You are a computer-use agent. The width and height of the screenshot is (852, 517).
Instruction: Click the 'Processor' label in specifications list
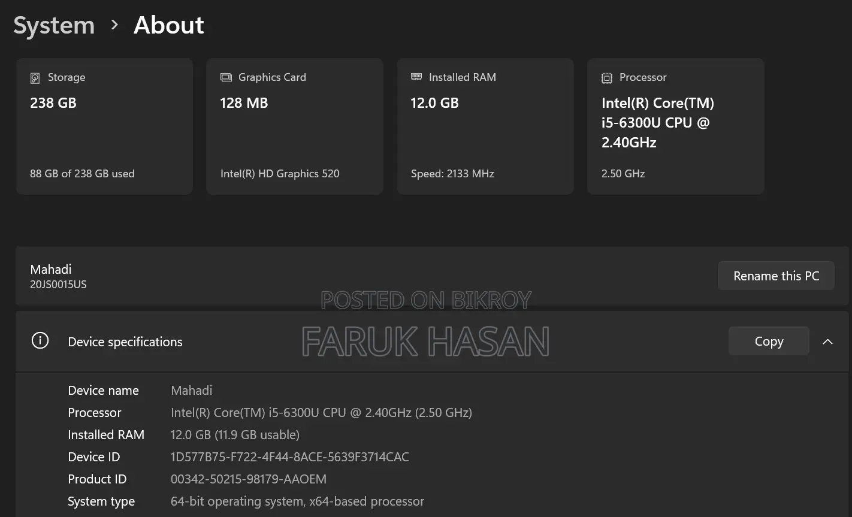pyautogui.click(x=95, y=413)
